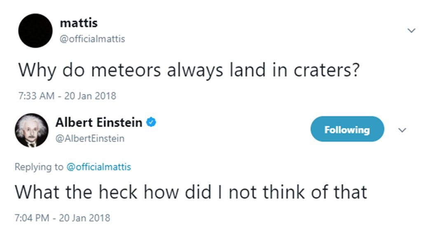Select the tweet text about meteors and craters
The height and width of the screenshot is (232, 425).
(x=189, y=70)
